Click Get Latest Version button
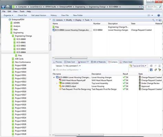 coord(39,15)
